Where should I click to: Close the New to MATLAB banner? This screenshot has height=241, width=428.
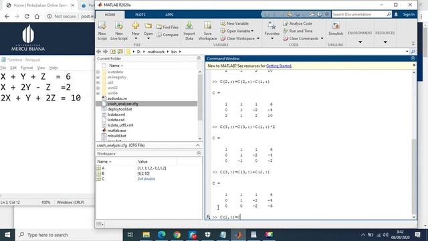(x=414, y=66)
